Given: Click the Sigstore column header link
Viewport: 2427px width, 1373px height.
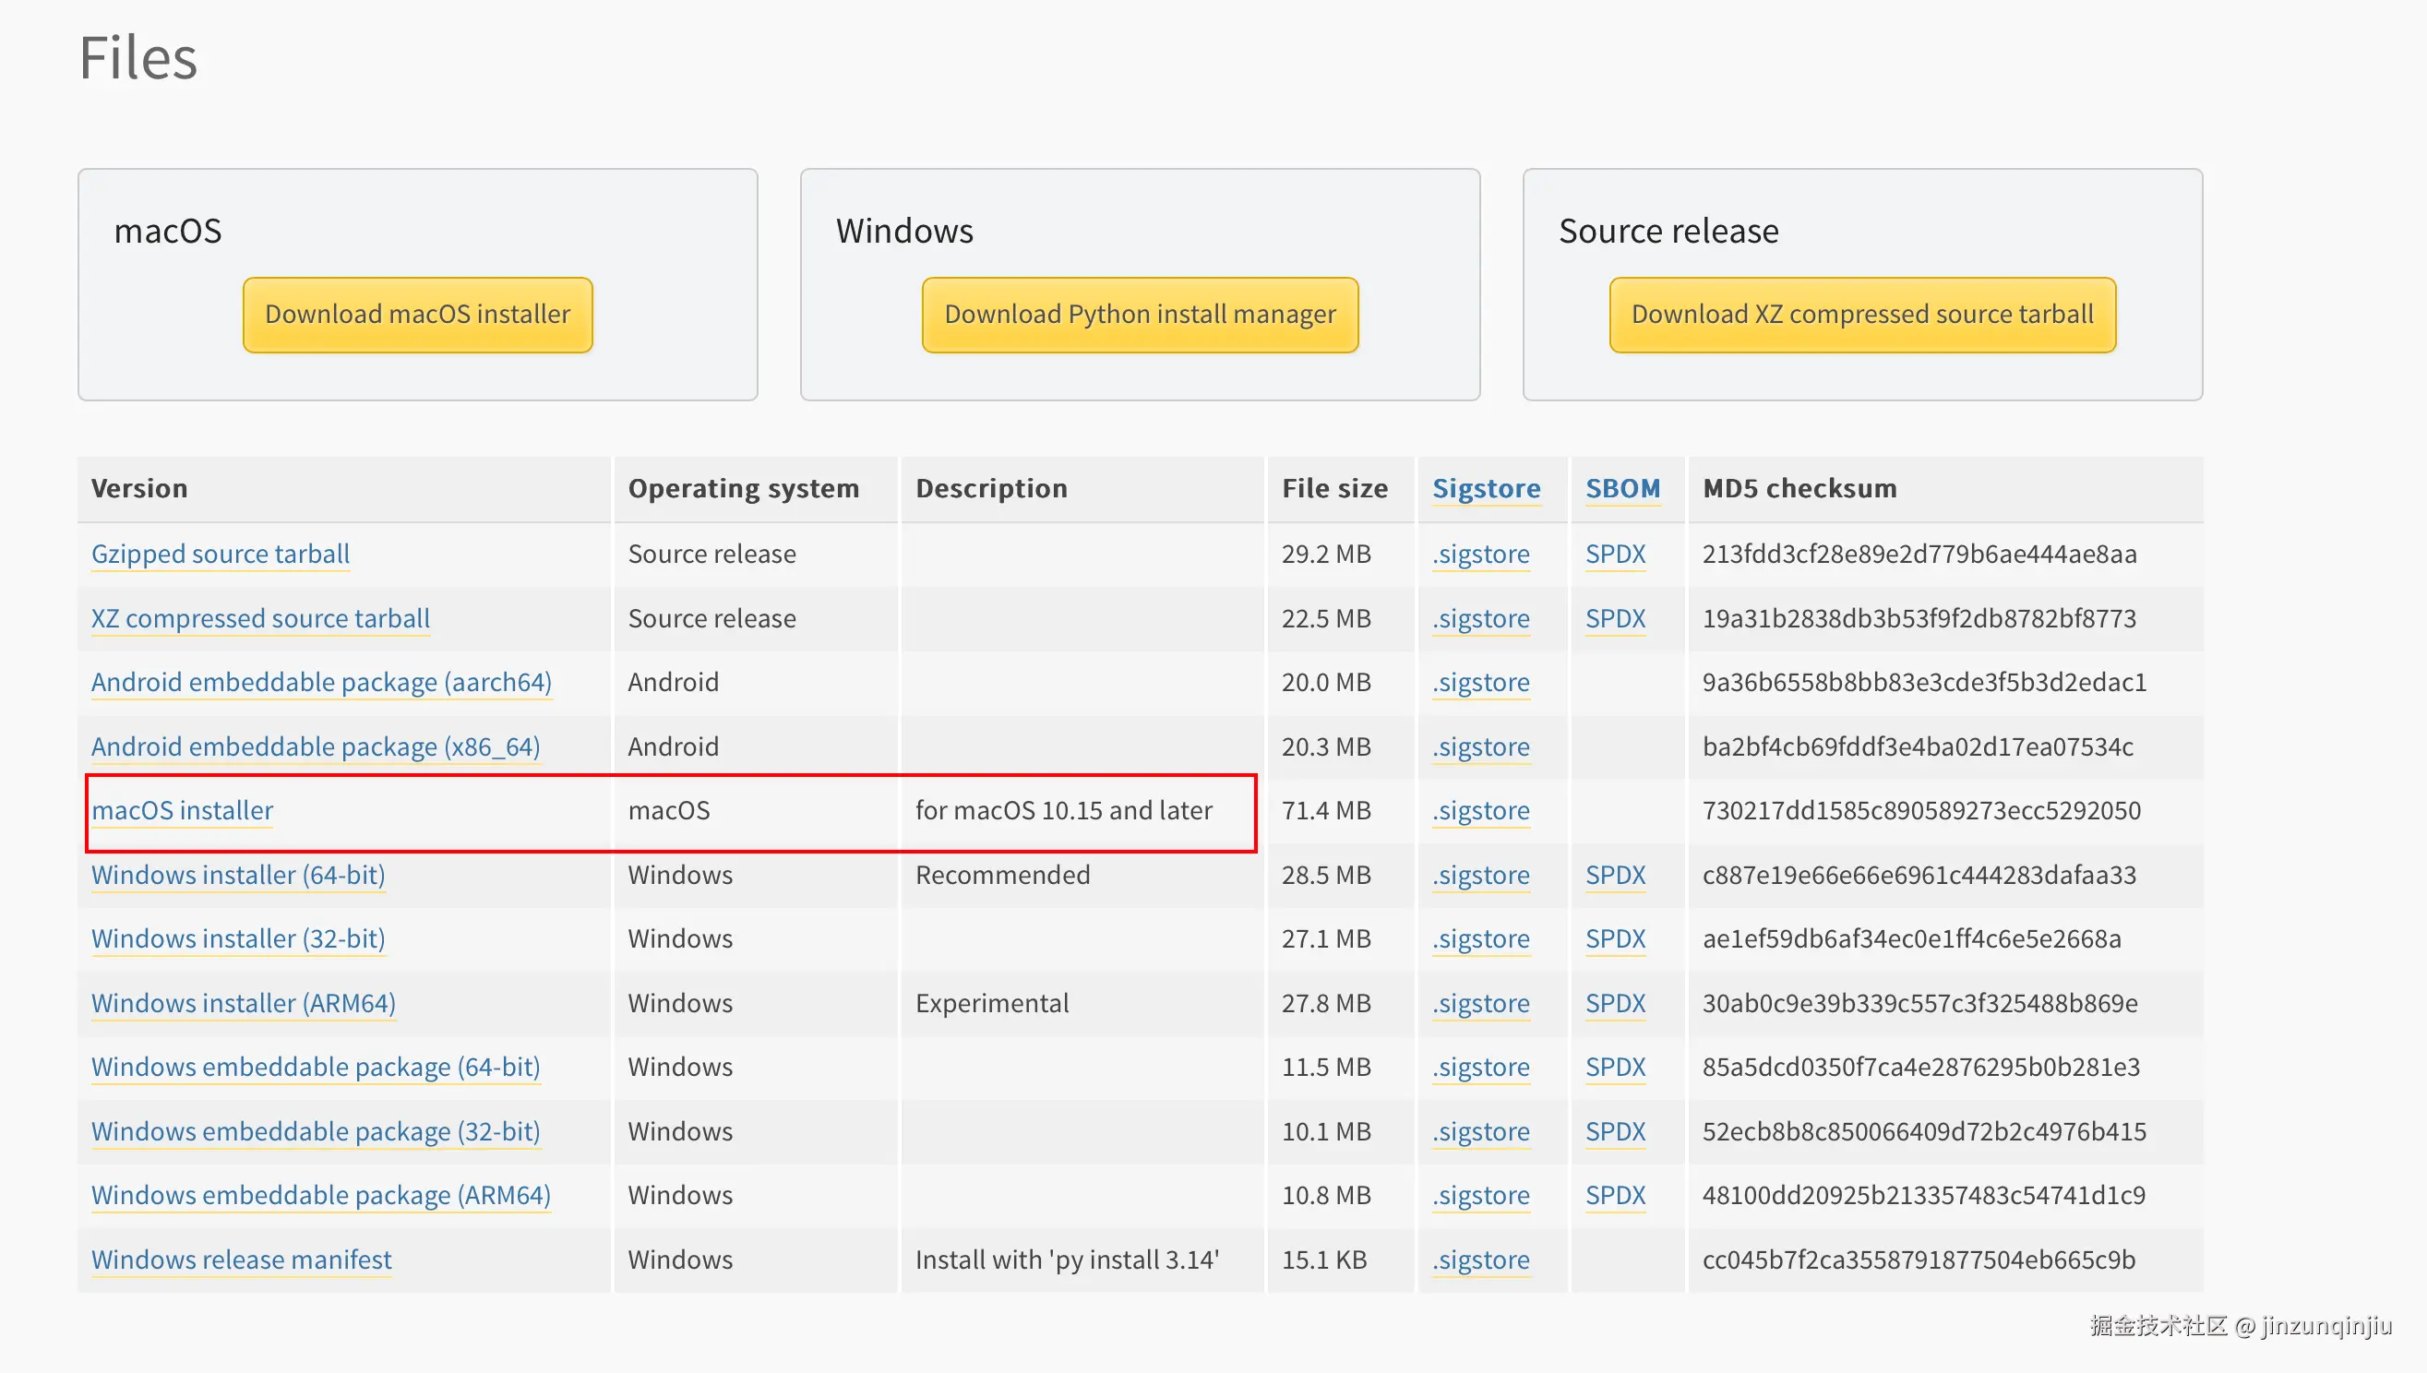Looking at the screenshot, I should (x=1485, y=487).
